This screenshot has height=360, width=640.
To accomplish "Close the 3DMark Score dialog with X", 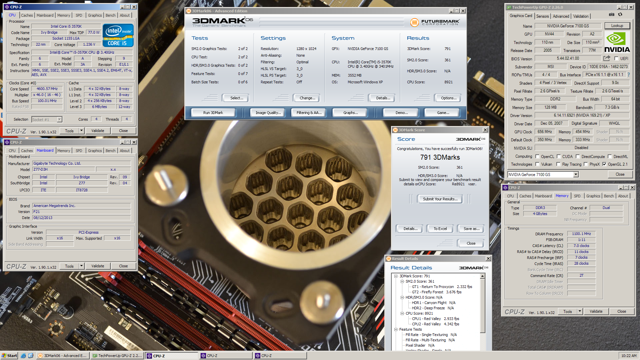I will coord(485,130).
